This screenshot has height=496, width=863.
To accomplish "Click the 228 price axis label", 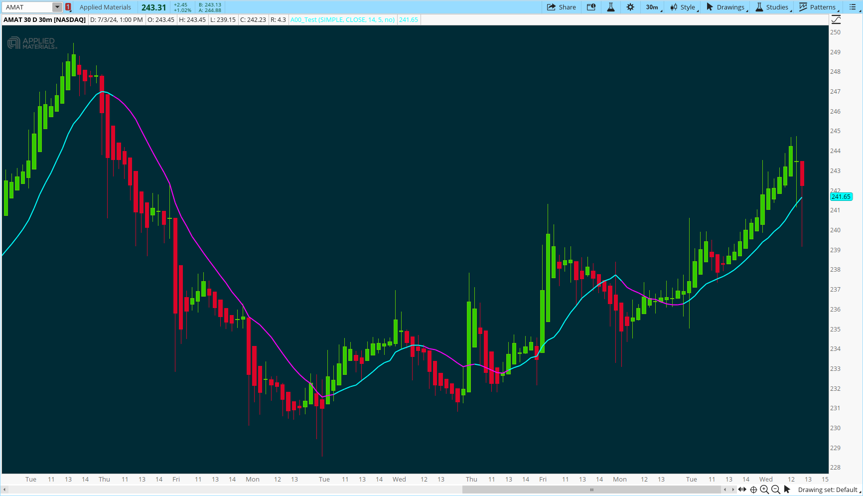I will click(x=836, y=467).
